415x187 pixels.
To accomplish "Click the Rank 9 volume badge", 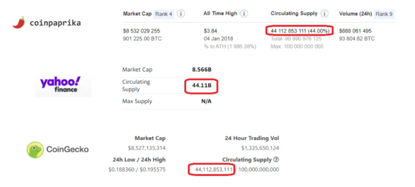I will point(384,14).
